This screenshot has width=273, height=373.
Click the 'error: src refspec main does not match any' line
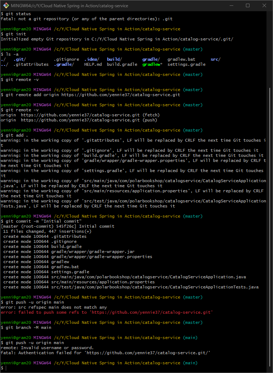54,307
